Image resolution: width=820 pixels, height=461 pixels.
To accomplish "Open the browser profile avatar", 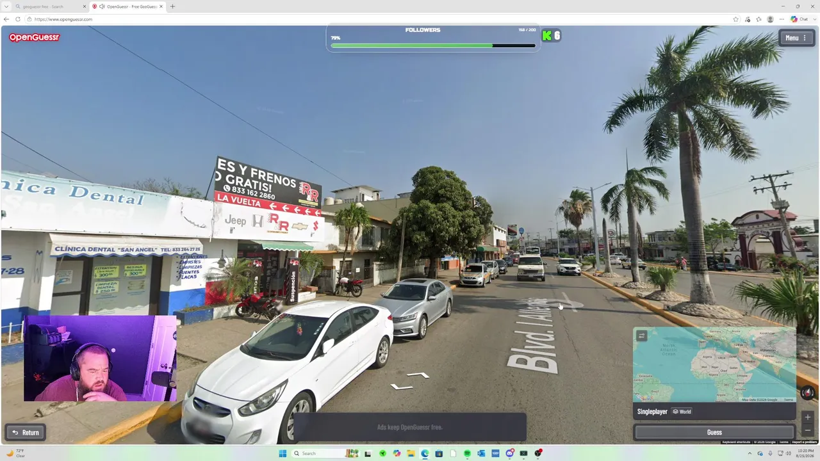I will click(770, 19).
